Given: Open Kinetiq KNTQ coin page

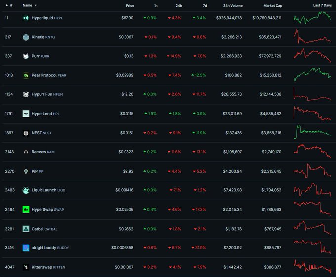Looking at the screenshot, I should point(43,37).
